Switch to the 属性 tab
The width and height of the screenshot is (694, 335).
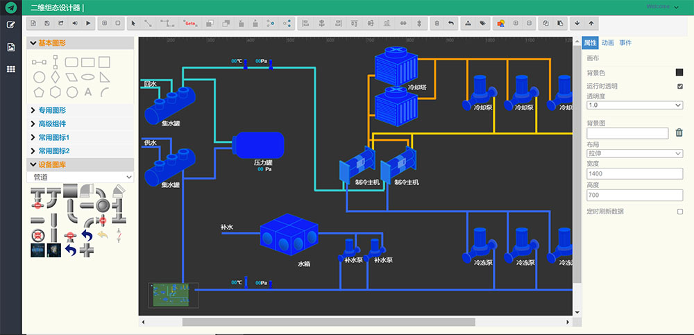pos(590,43)
